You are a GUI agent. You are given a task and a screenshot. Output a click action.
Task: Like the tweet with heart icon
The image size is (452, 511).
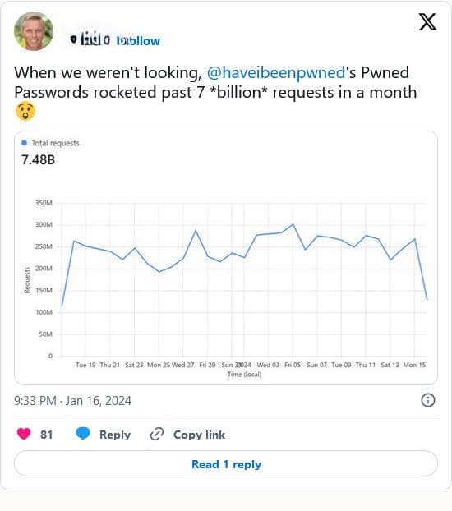tap(24, 434)
